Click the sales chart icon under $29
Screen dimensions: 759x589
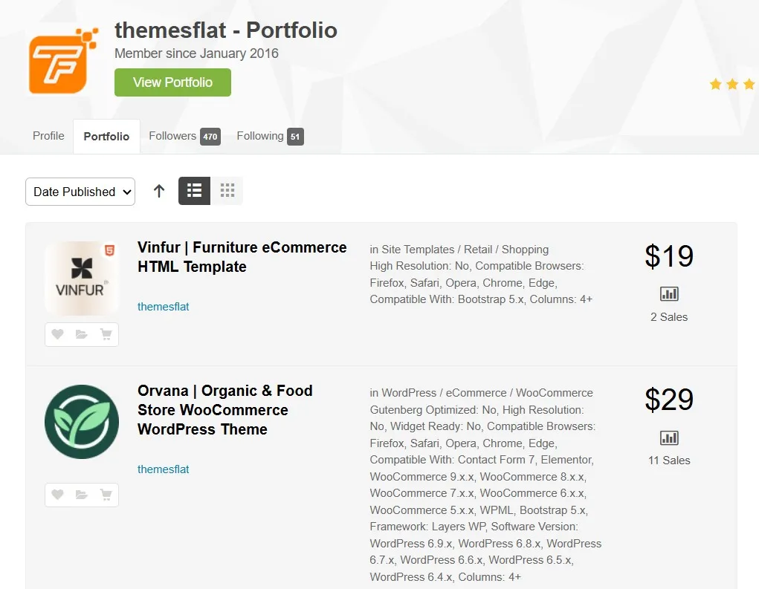[x=669, y=437]
